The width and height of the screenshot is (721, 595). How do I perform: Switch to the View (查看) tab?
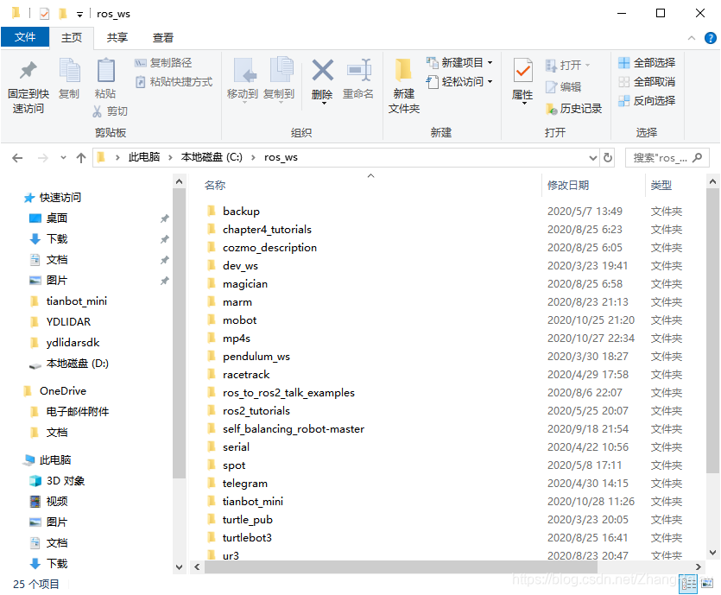[x=163, y=38]
